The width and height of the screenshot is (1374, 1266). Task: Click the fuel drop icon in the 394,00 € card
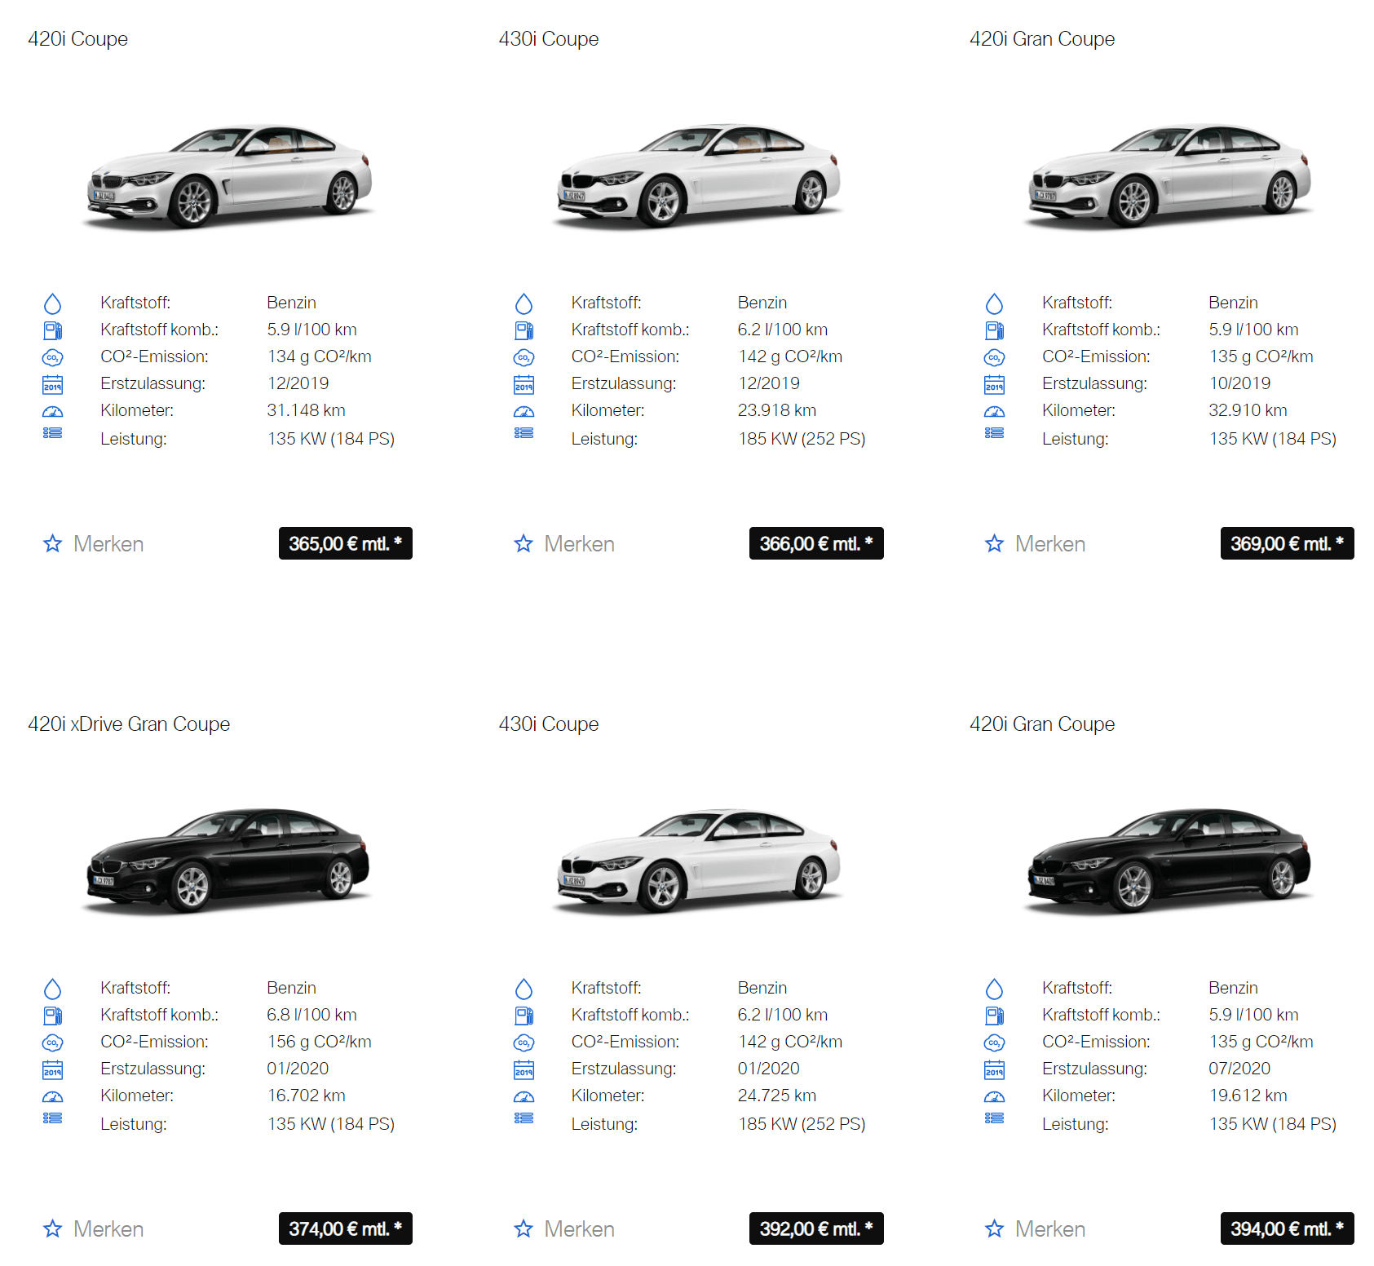tap(994, 989)
